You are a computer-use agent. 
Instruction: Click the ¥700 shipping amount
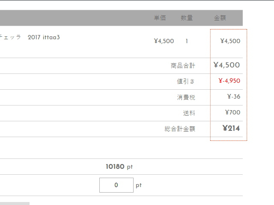click(232, 112)
